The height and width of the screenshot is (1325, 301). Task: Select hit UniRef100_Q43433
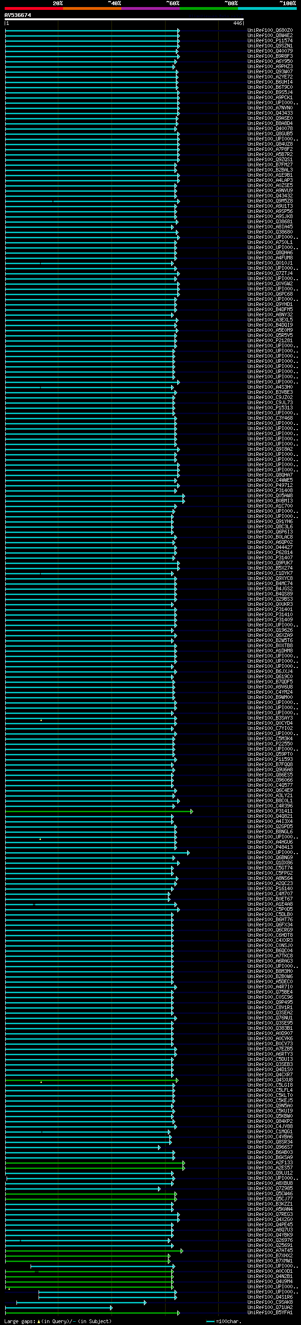coord(270,113)
